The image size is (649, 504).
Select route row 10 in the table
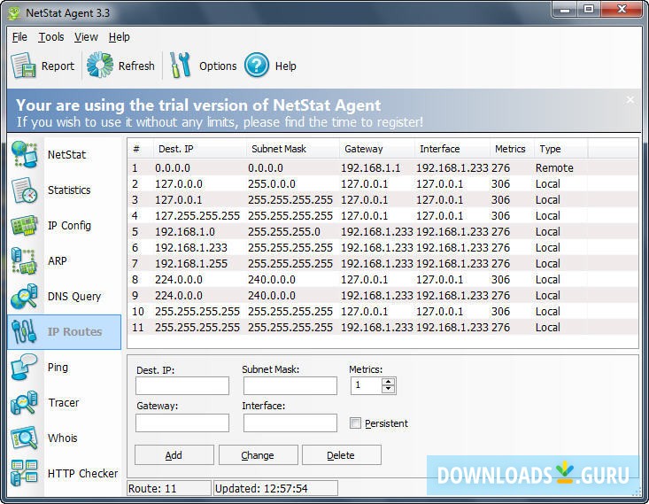click(x=382, y=312)
